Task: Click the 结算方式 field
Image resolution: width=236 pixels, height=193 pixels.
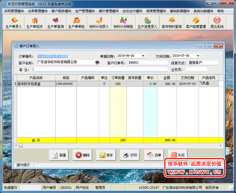Action: pyautogui.click(x=203, y=63)
